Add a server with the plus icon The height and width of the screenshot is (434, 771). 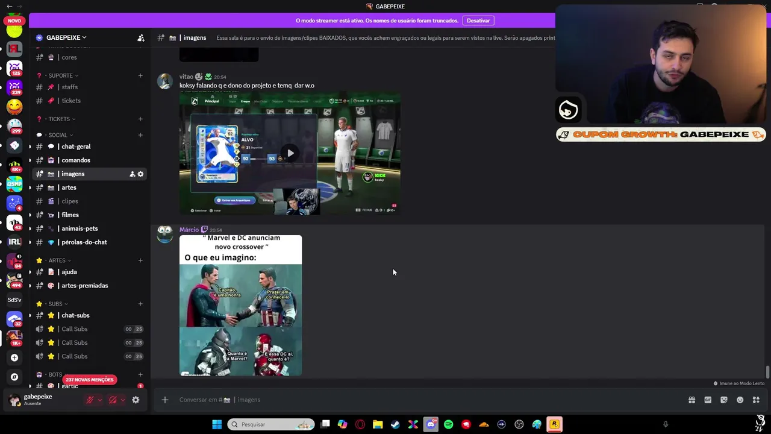coord(14,357)
